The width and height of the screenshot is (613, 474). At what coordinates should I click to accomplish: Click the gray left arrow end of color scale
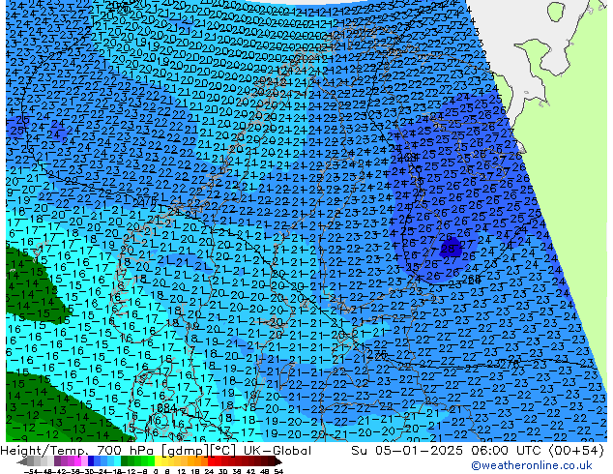click(x=22, y=461)
